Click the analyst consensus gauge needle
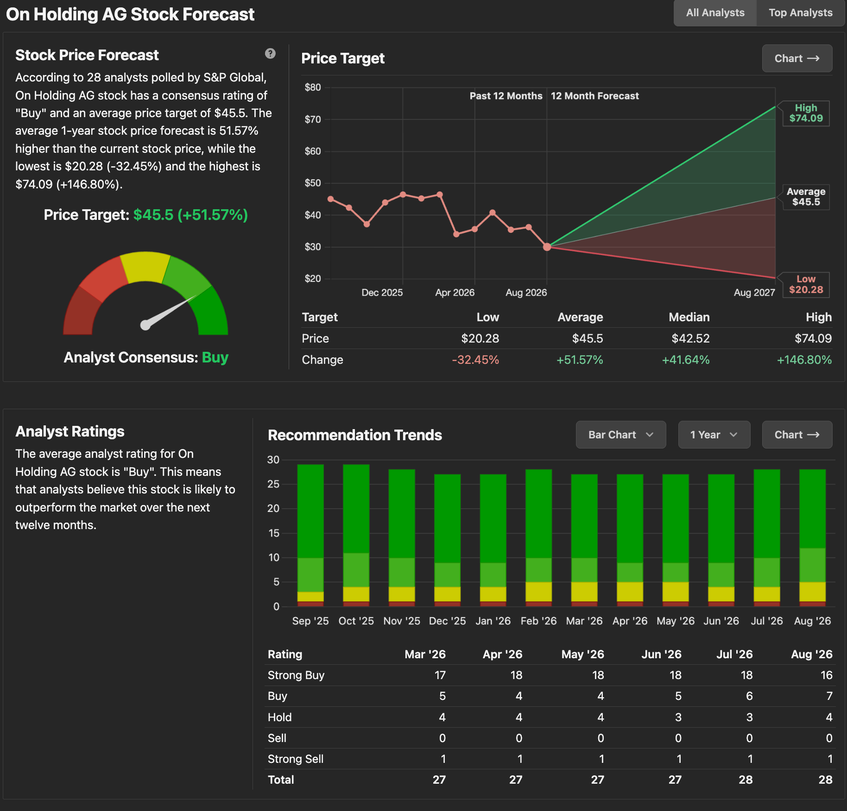This screenshot has height=811, width=847. [169, 311]
